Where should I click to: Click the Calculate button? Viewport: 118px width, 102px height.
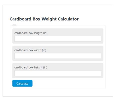pos(22,83)
